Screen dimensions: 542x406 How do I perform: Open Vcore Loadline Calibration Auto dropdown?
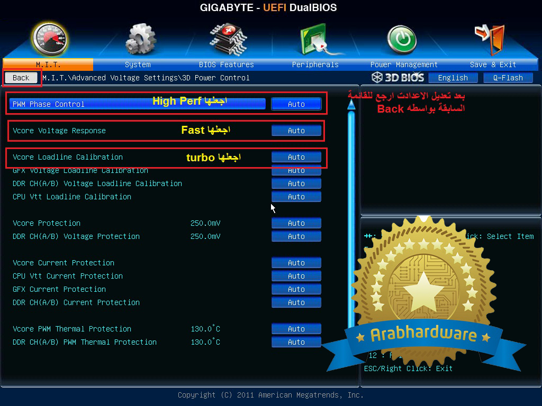[x=296, y=157]
